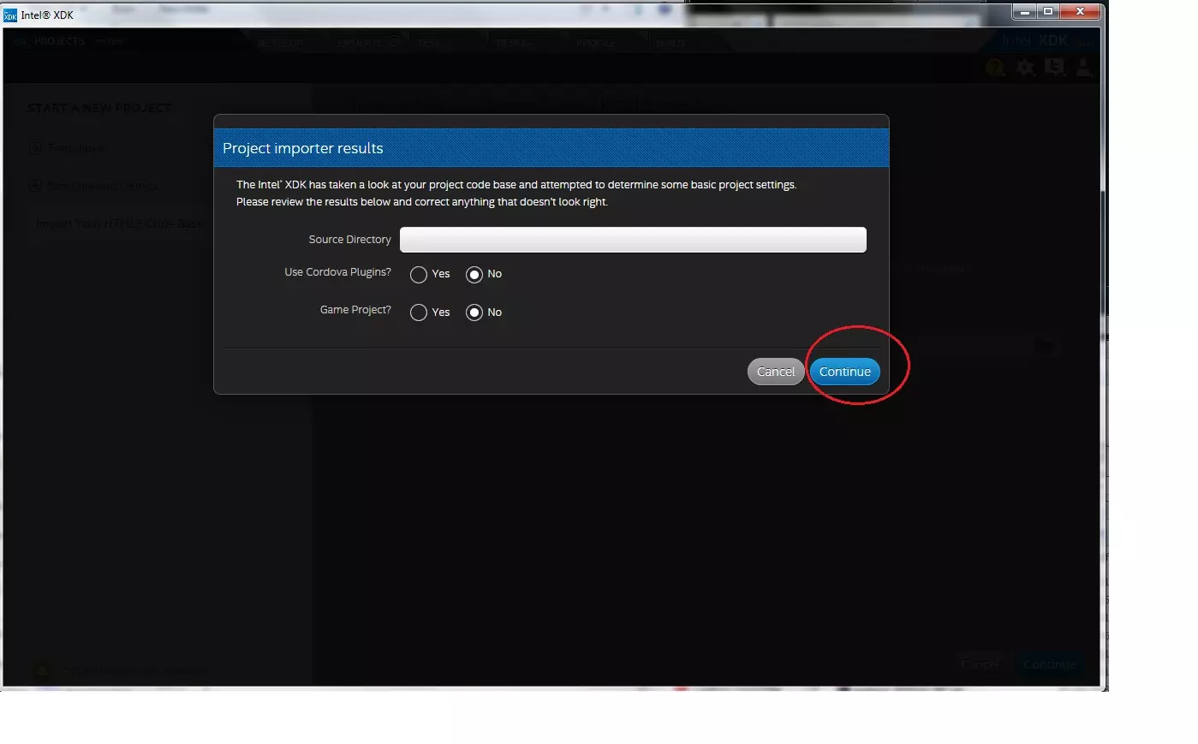Click the dimmed background Cancel button
The width and height of the screenshot is (1198, 744).
(980, 664)
